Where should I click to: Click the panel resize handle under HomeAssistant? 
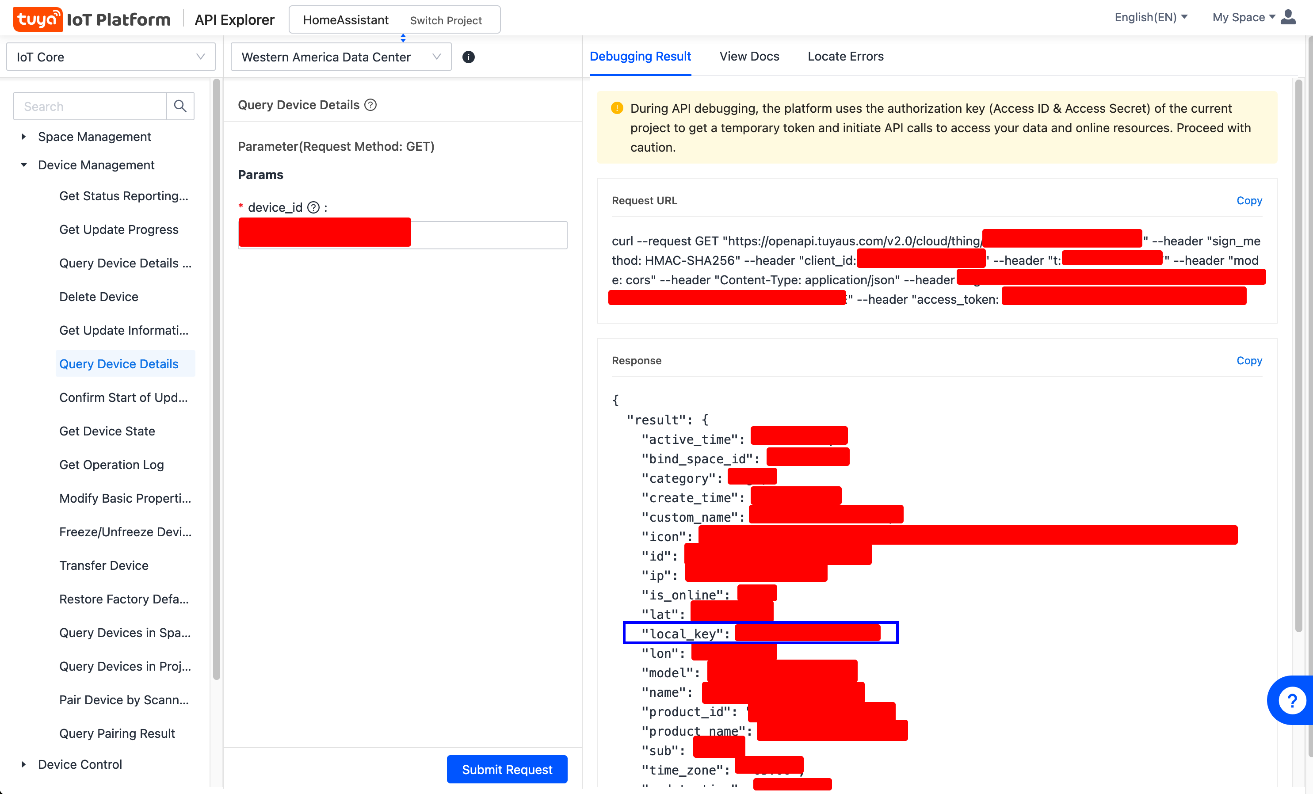click(x=403, y=38)
